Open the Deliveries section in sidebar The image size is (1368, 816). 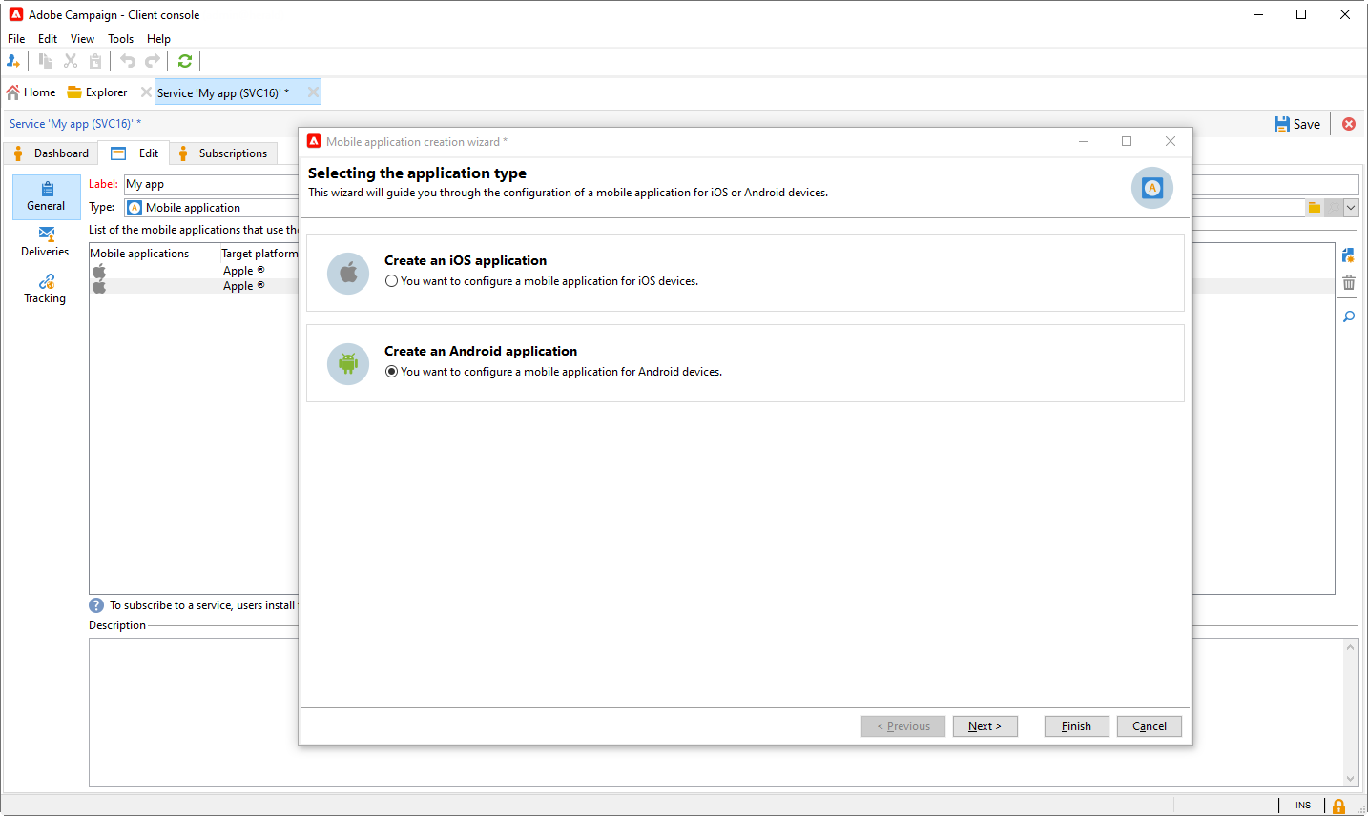[46, 242]
